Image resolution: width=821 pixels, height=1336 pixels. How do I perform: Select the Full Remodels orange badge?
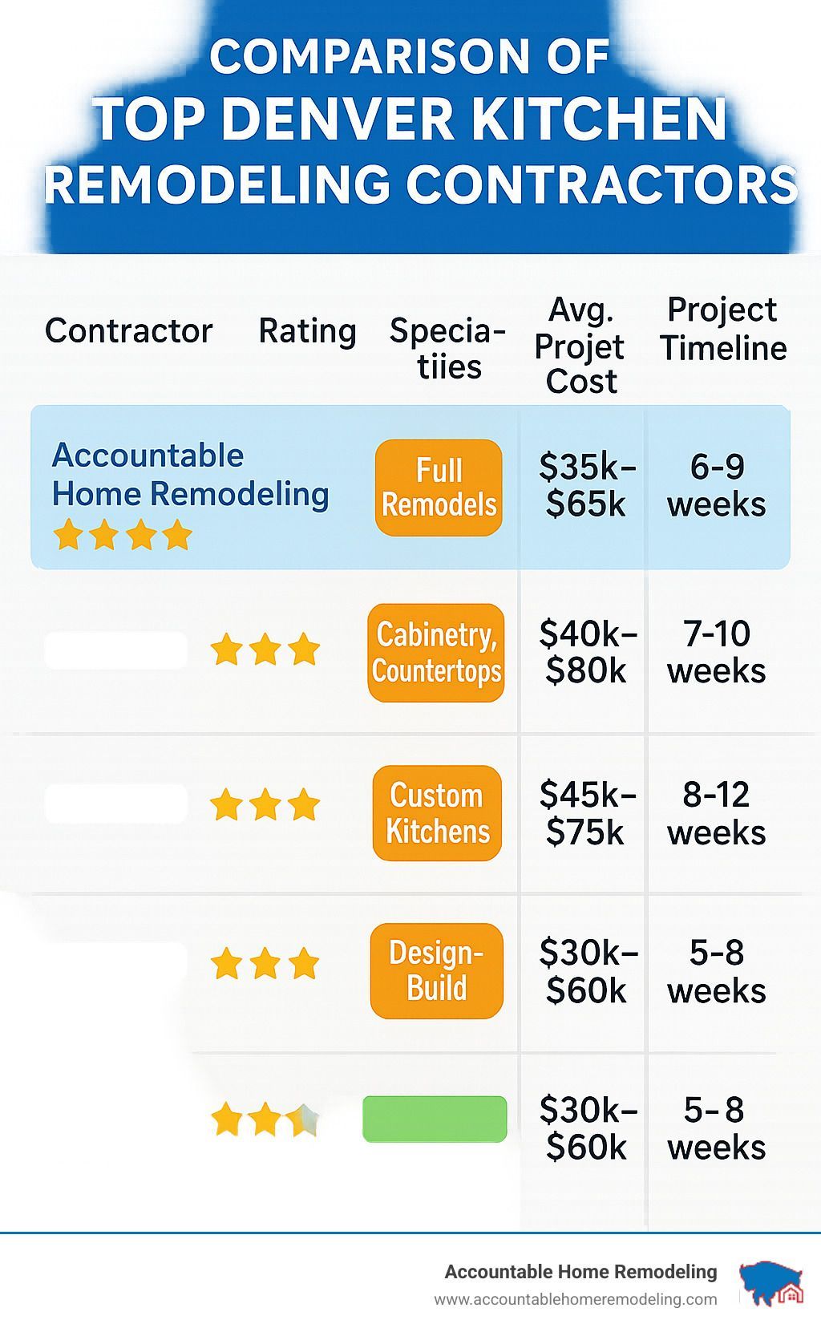(439, 488)
